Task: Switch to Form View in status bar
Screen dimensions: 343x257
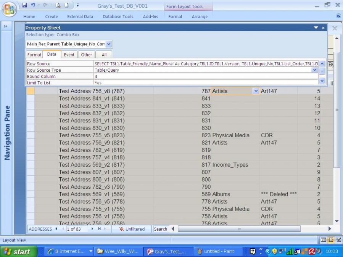Action: [x=324, y=240]
